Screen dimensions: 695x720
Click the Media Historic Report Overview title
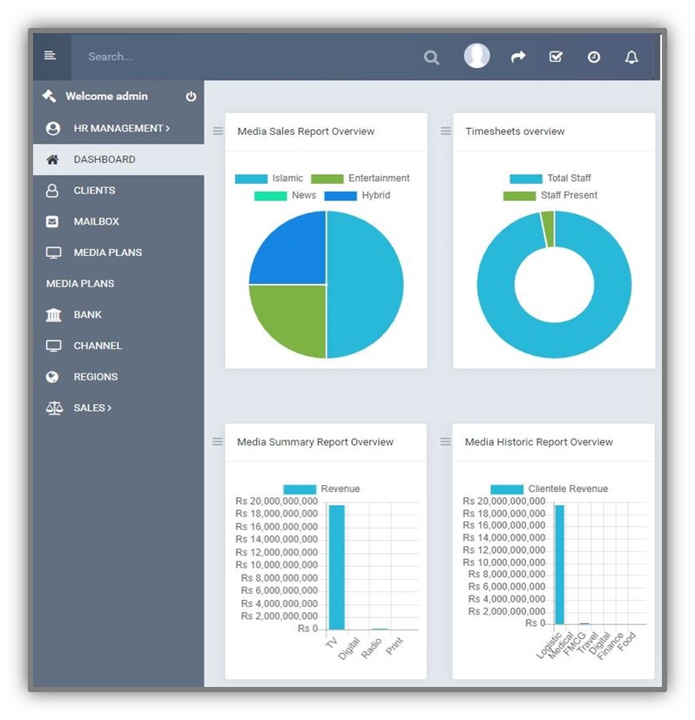coord(539,442)
